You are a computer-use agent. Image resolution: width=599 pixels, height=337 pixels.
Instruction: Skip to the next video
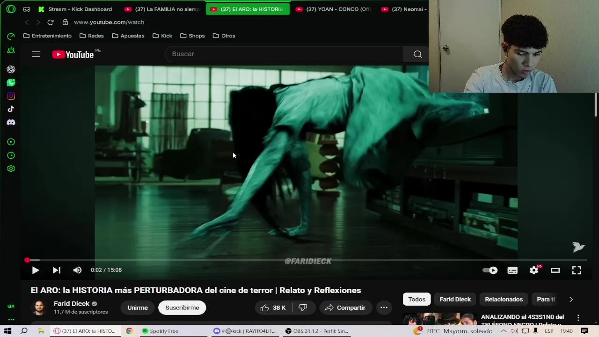(x=56, y=270)
